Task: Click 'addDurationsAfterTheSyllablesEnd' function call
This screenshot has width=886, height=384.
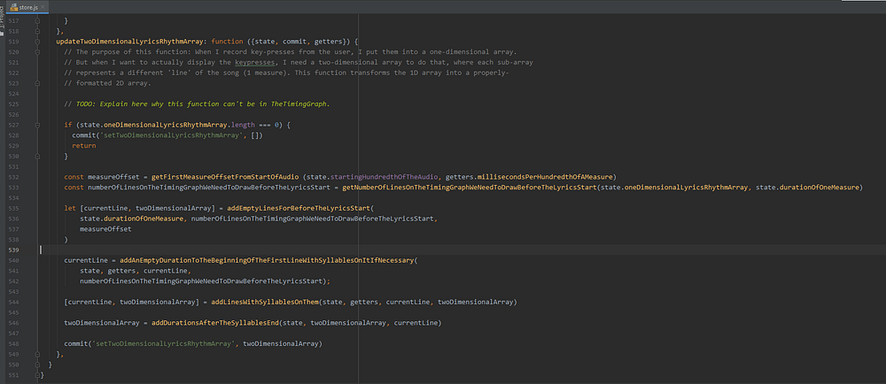Action: [x=214, y=323]
